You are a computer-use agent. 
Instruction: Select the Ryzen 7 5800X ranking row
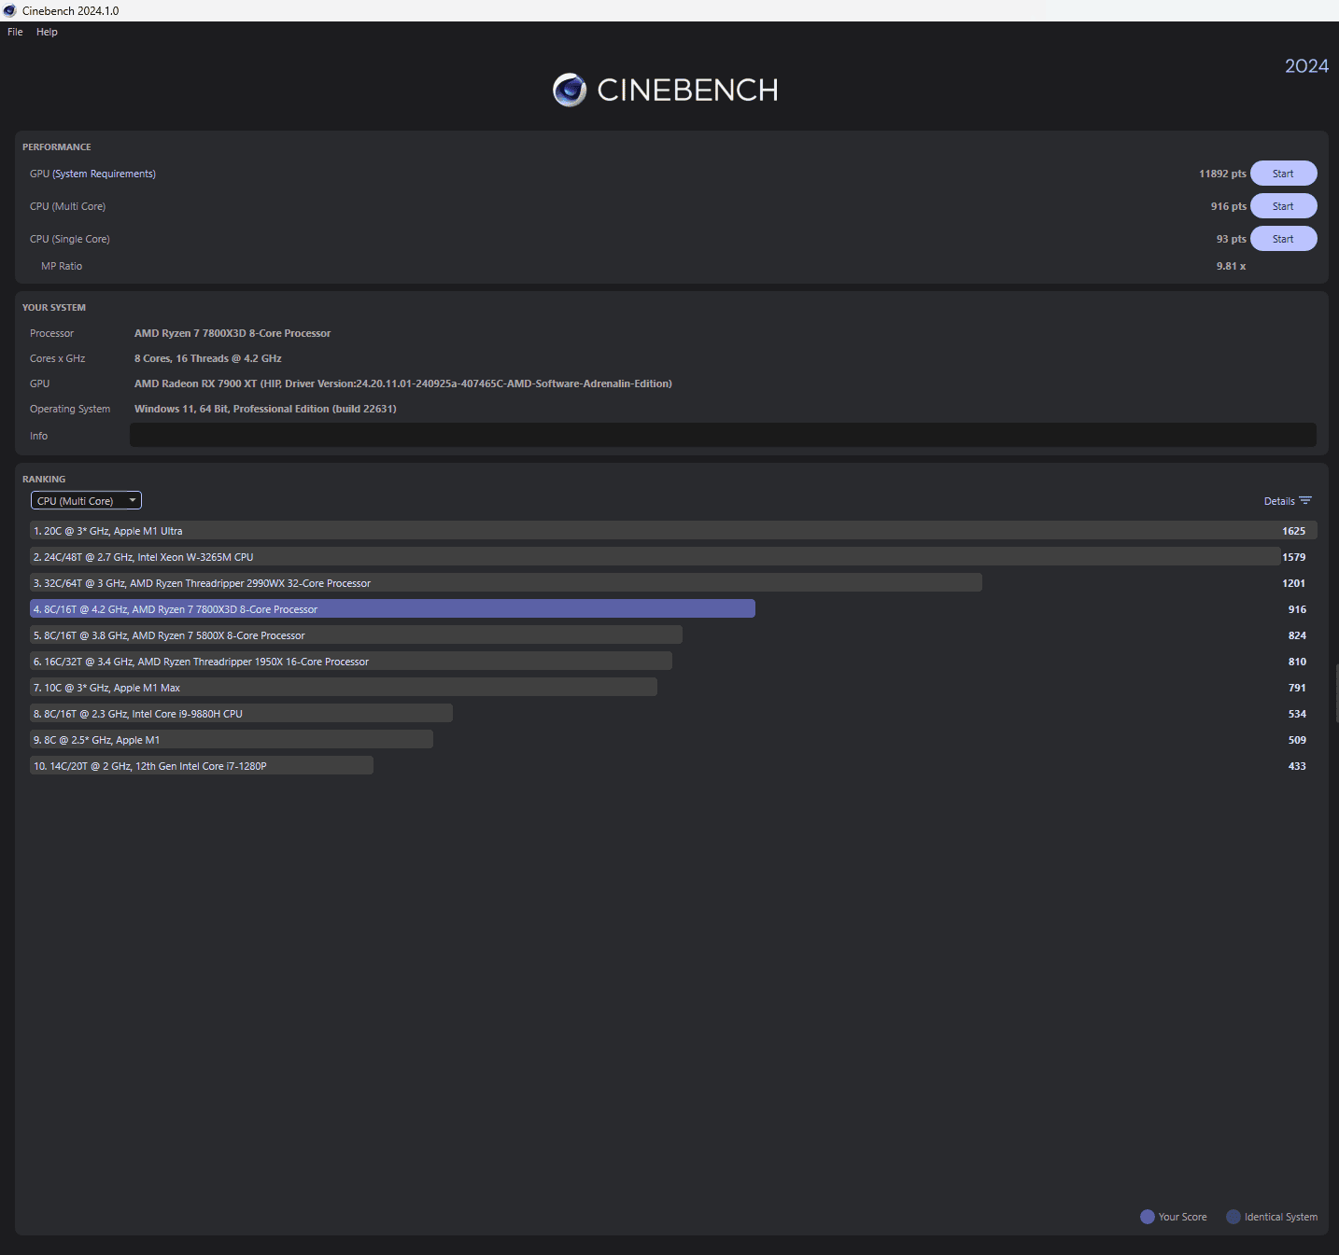click(x=673, y=634)
